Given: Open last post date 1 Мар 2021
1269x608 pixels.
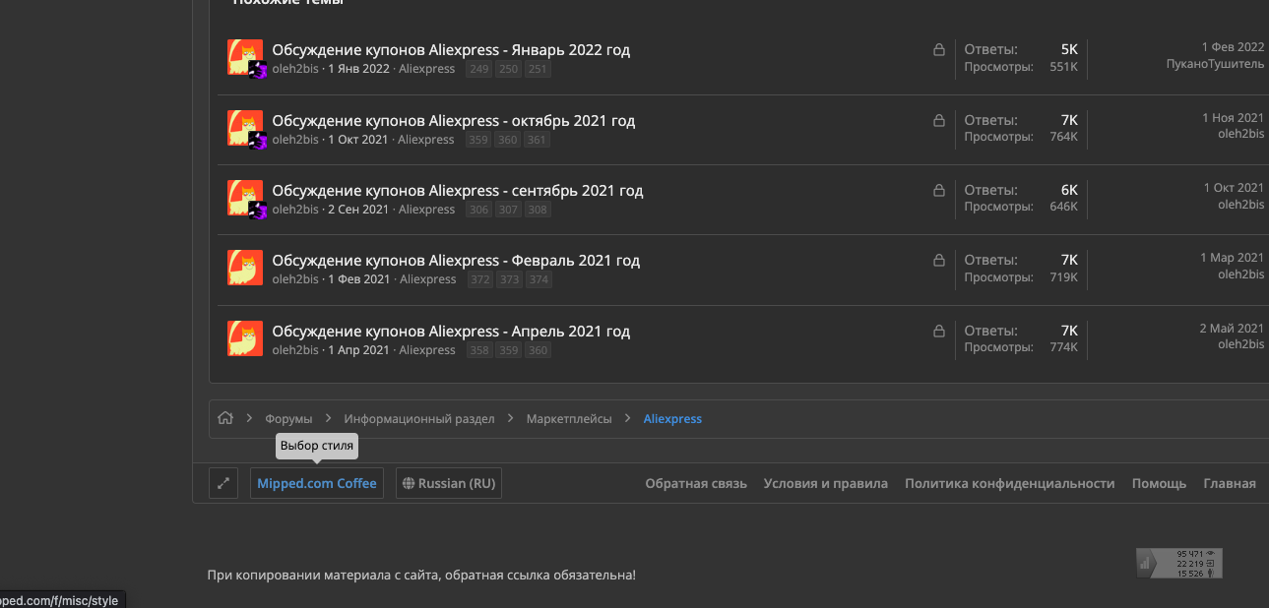Looking at the screenshot, I should [1232, 258].
